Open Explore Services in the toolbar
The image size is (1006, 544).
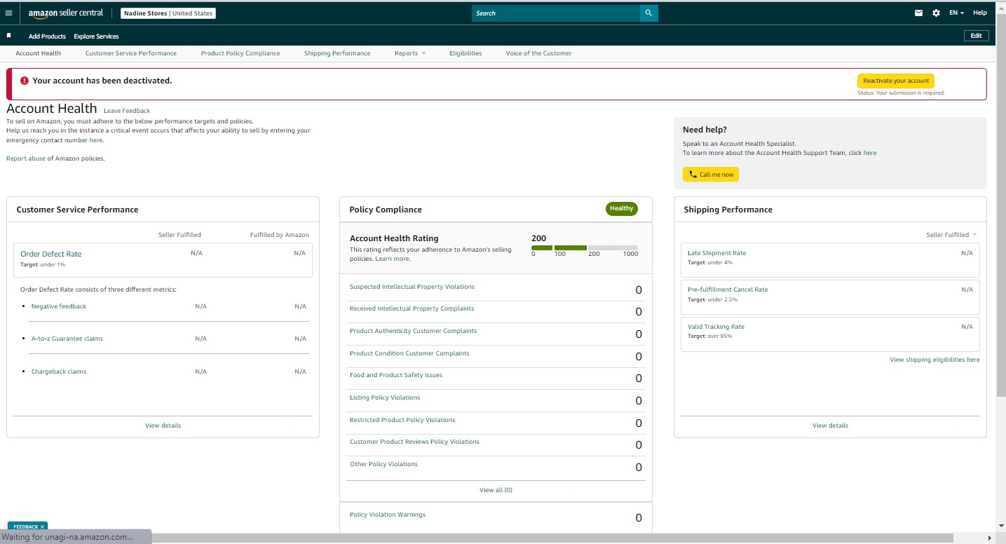(96, 36)
